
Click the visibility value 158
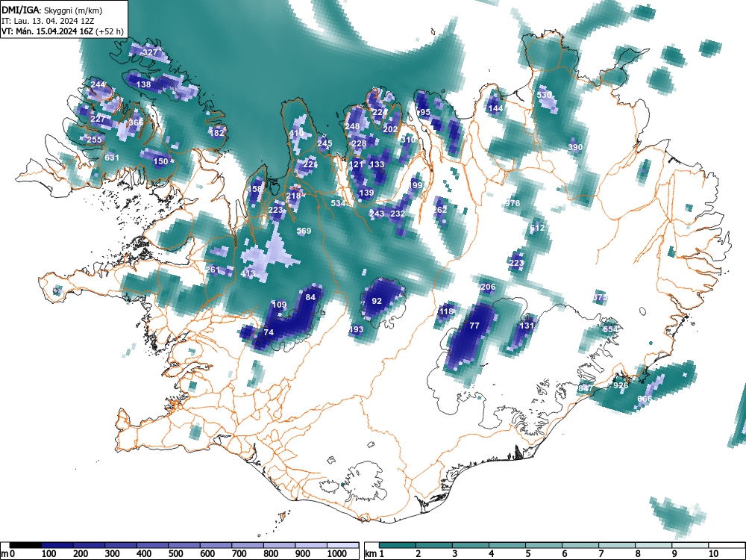coord(255,189)
